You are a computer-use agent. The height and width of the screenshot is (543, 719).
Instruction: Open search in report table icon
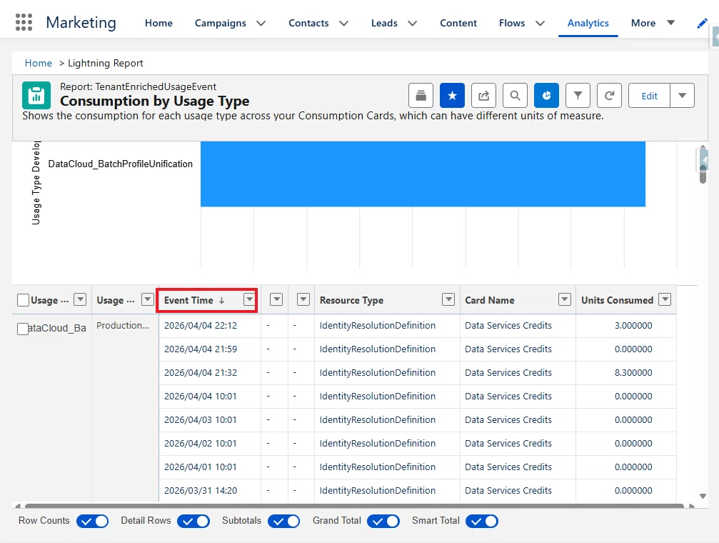coord(515,96)
